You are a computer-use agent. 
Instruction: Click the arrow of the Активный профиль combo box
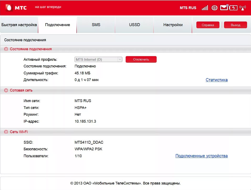120,59
